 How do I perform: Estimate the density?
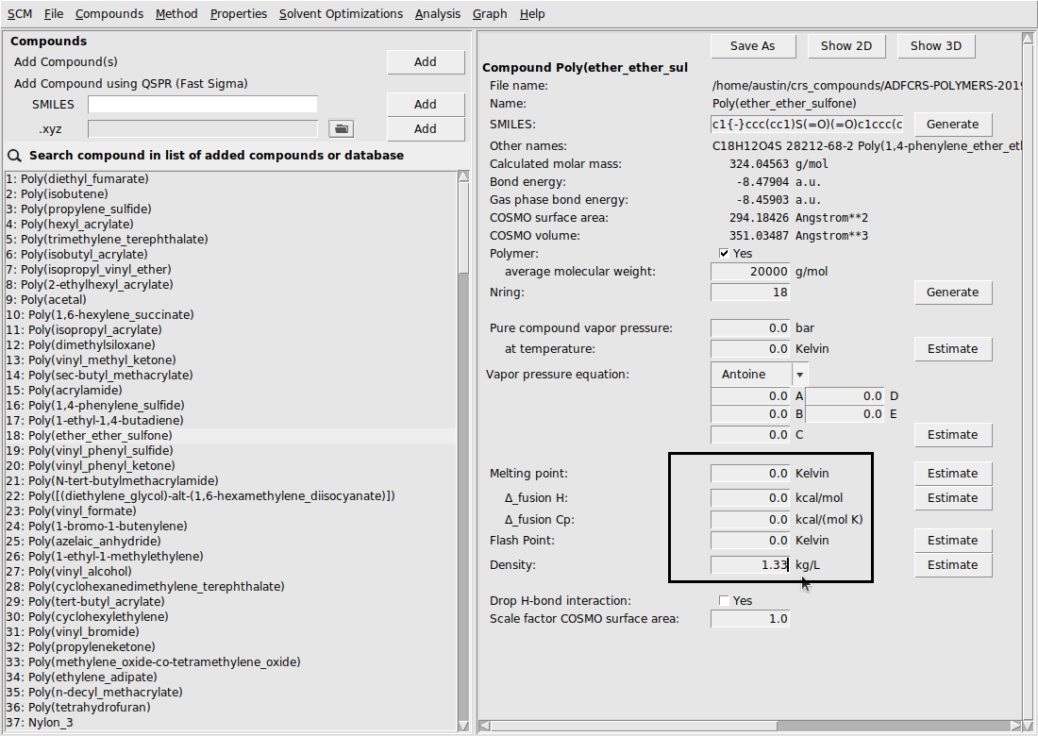click(953, 564)
